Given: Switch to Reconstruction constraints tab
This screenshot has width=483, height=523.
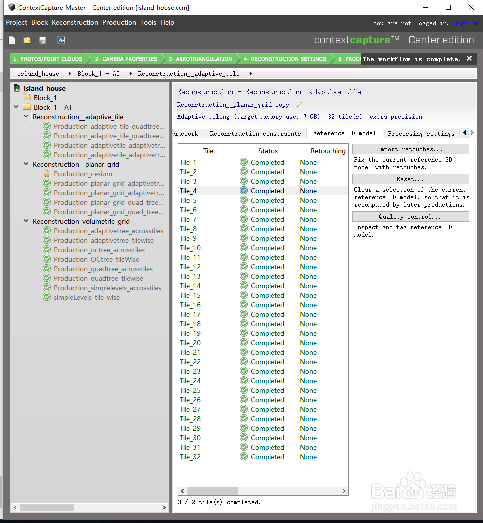Looking at the screenshot, I should tap(255, 134).
